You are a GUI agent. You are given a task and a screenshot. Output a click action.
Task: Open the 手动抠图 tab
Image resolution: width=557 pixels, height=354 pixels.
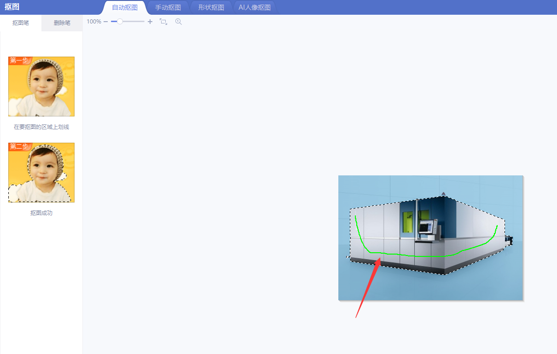168,7
